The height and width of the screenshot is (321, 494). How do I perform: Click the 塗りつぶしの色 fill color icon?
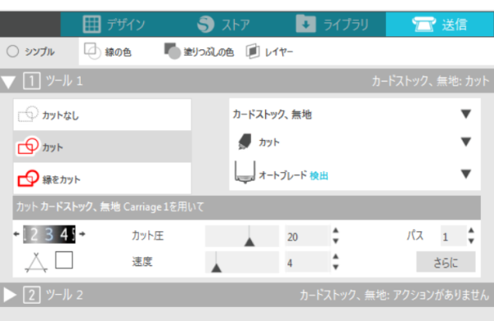(x=172, y=51)
